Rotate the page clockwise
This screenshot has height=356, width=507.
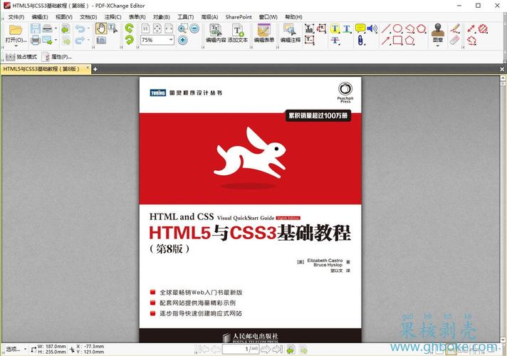130,40
